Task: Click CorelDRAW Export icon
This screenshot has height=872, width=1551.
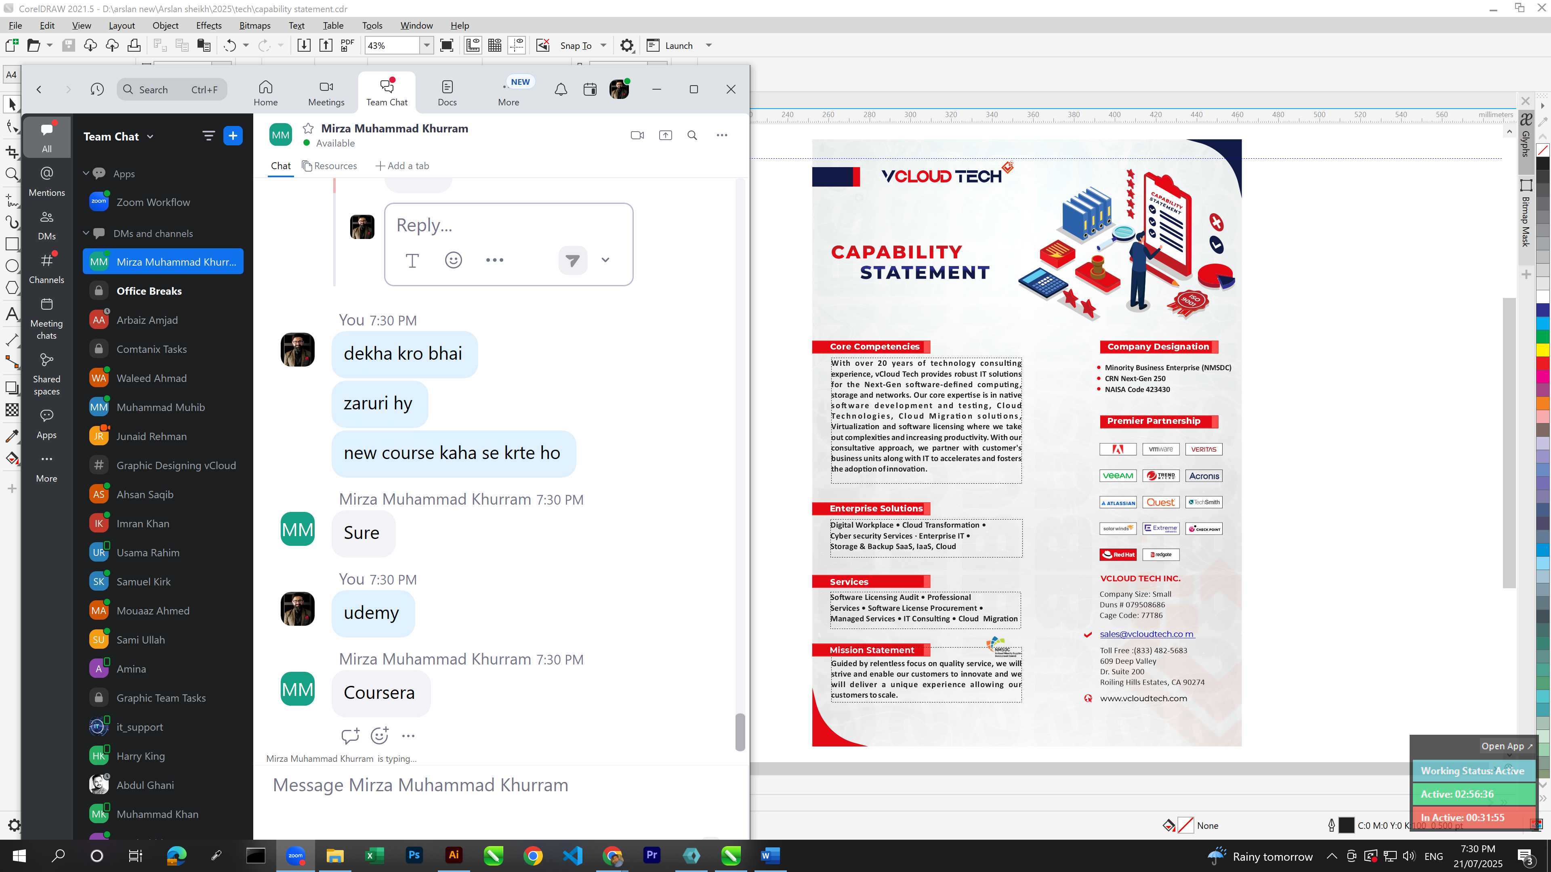Action: tap(326, 46)
